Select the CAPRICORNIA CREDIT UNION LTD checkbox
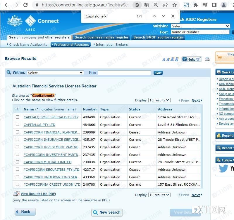Viewport: 234px width, 220px height. coord(17,184)
